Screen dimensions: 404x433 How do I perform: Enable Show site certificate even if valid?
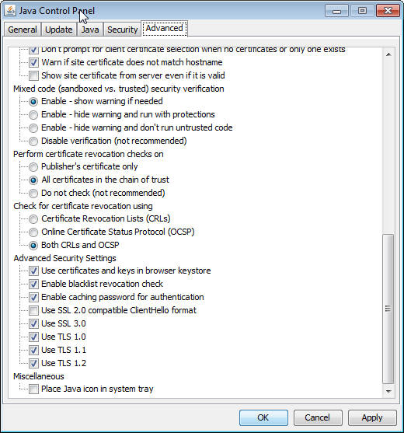coord(33,75)
